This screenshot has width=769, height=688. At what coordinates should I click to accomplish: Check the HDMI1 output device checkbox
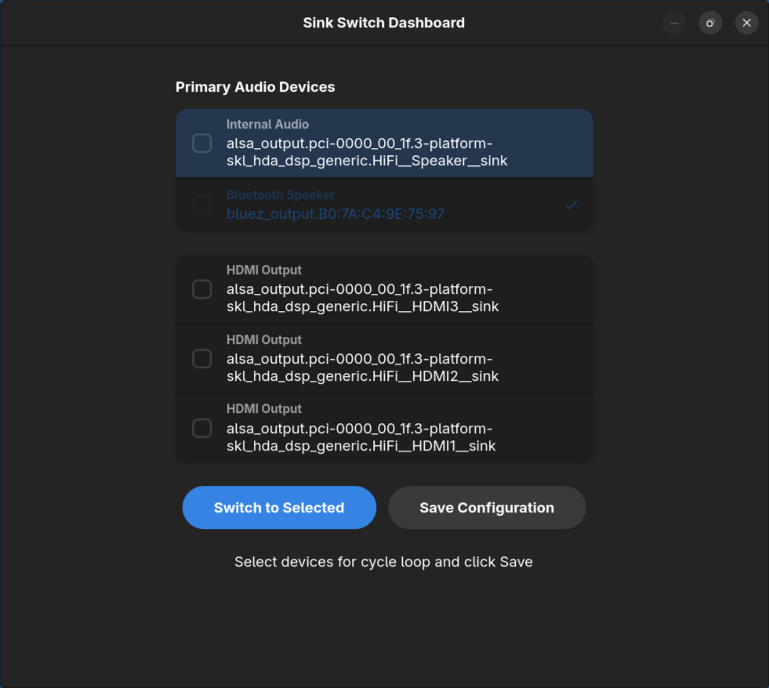coord(201,428)
